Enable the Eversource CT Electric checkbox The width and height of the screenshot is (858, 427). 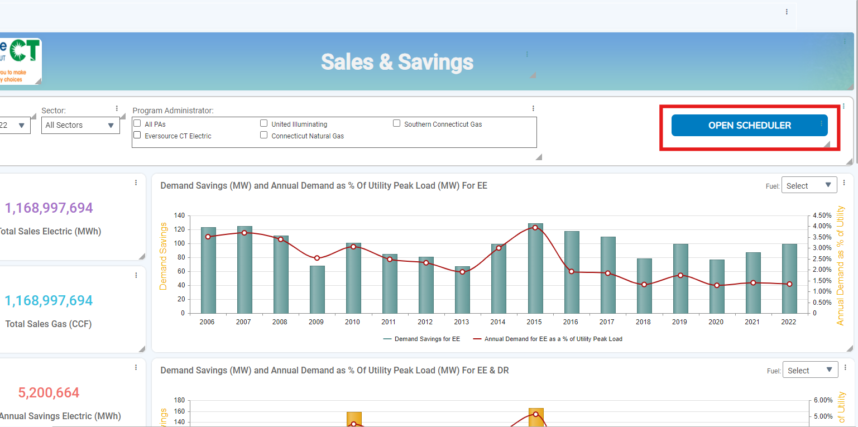point(137,135)
